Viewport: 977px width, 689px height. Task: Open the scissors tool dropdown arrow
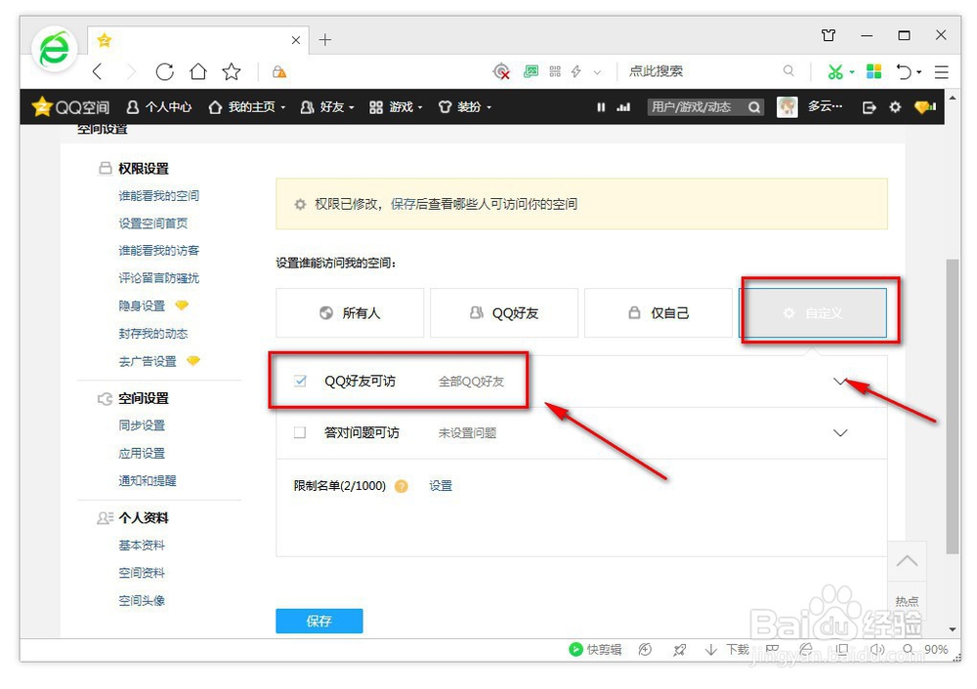pos(852,73)
